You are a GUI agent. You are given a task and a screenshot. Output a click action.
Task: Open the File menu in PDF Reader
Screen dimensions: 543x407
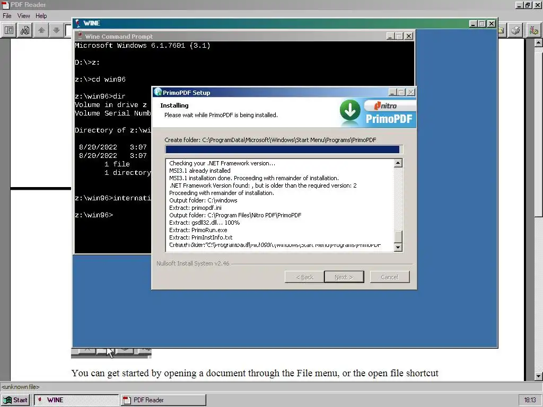coord(7,15)
